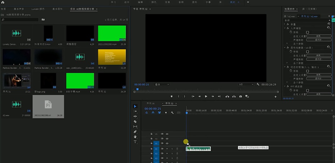Lock the V3 track
The height and width of the screenshot is (163, 335).
click(x=151, y=134)
